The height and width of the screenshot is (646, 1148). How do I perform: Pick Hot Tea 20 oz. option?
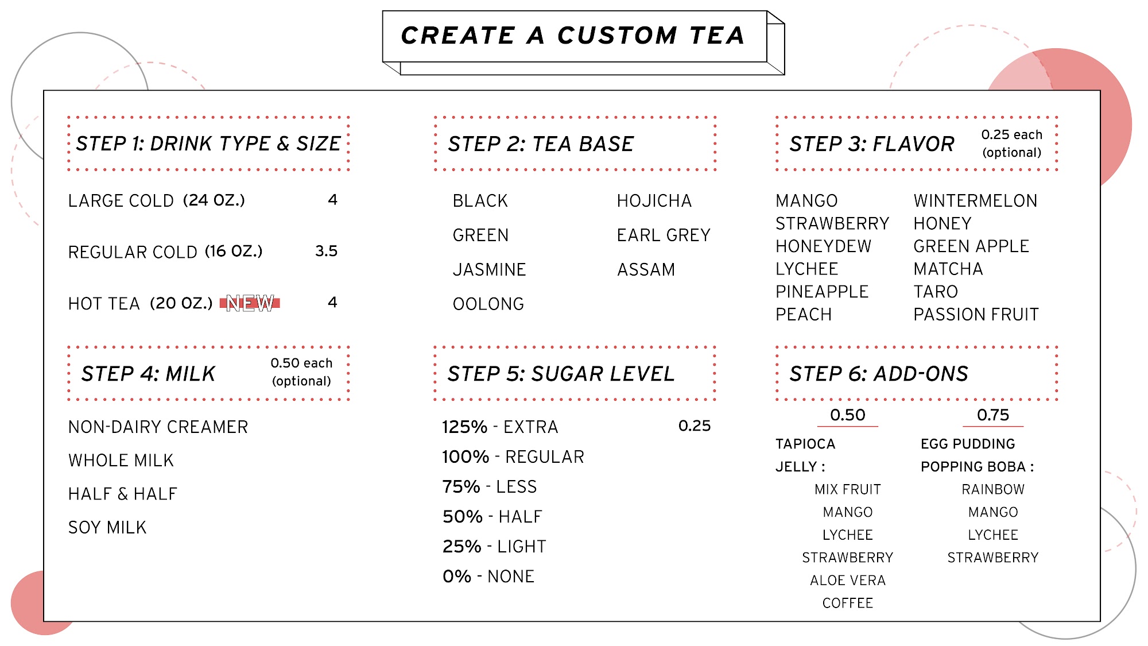click(140, 304)
